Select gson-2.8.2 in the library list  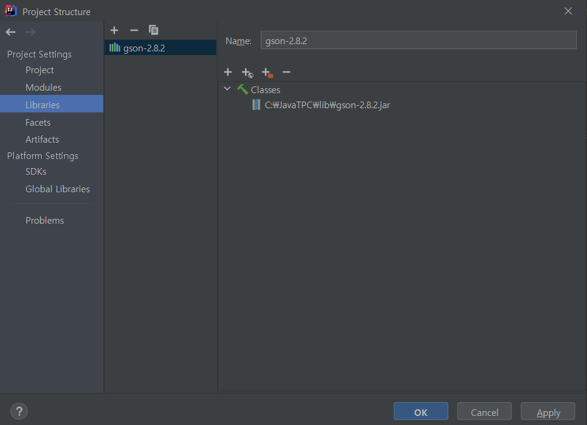coord(161,48)
